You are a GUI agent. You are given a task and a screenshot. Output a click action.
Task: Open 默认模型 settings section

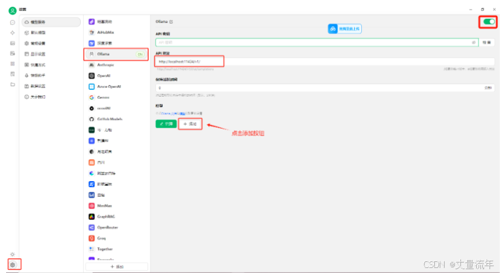click(x=51, y=33)
